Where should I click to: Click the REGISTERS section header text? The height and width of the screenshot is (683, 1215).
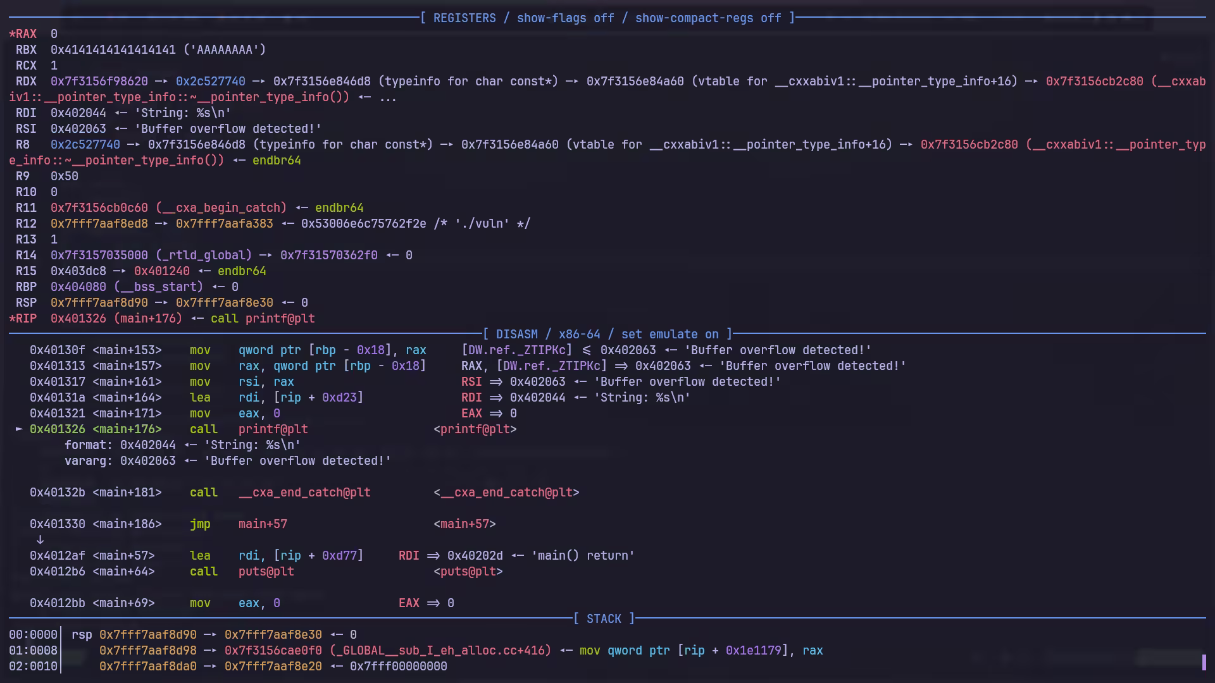[x=464, y=18]
